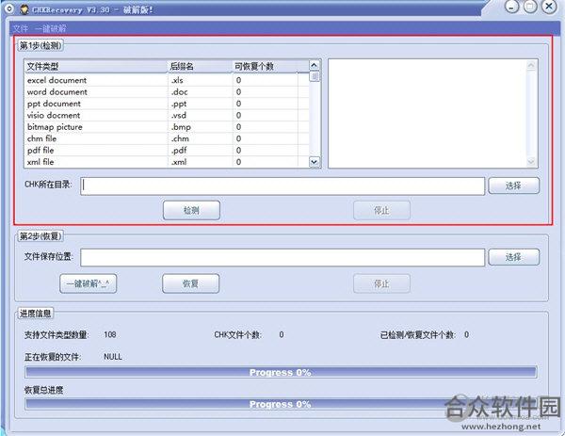Image resolution: width=565 pixels, height=436 pixels.
Task: Click log box scroll down arrow
Action: 531,162
